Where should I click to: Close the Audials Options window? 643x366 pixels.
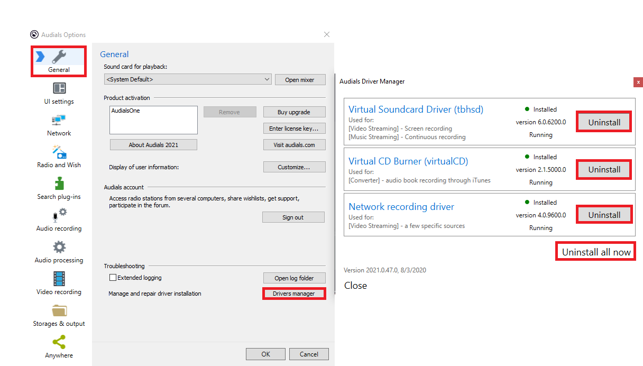[x=327, y=34]
